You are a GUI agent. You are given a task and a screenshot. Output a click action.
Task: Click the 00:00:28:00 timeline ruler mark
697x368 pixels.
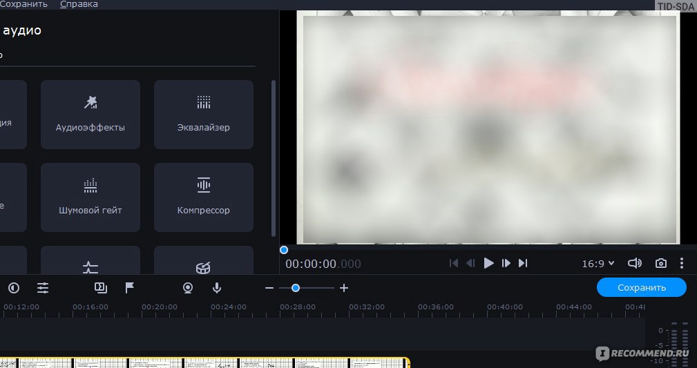297,307
